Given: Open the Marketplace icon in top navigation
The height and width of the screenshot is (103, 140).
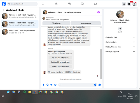Looking at the screenshot, I should click(82, 4).
